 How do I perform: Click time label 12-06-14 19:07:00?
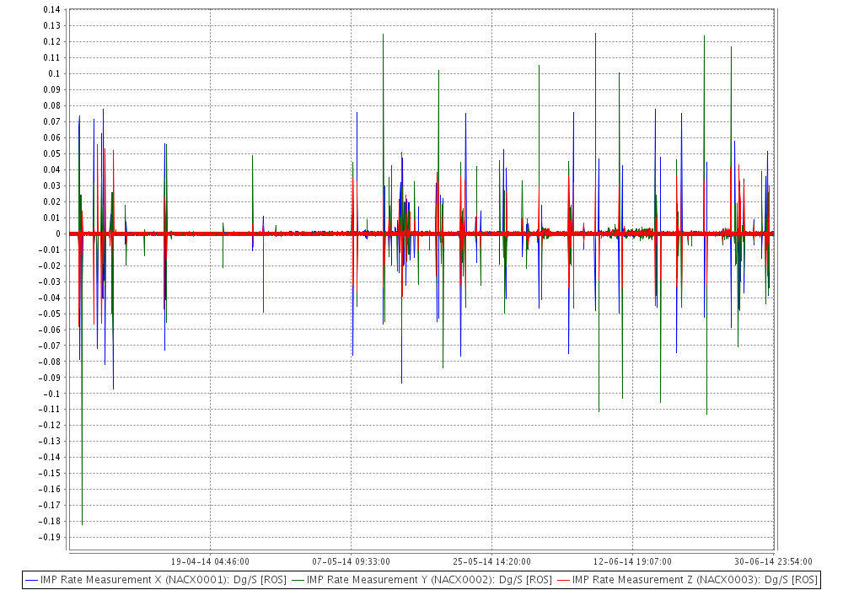pos(632,561)
